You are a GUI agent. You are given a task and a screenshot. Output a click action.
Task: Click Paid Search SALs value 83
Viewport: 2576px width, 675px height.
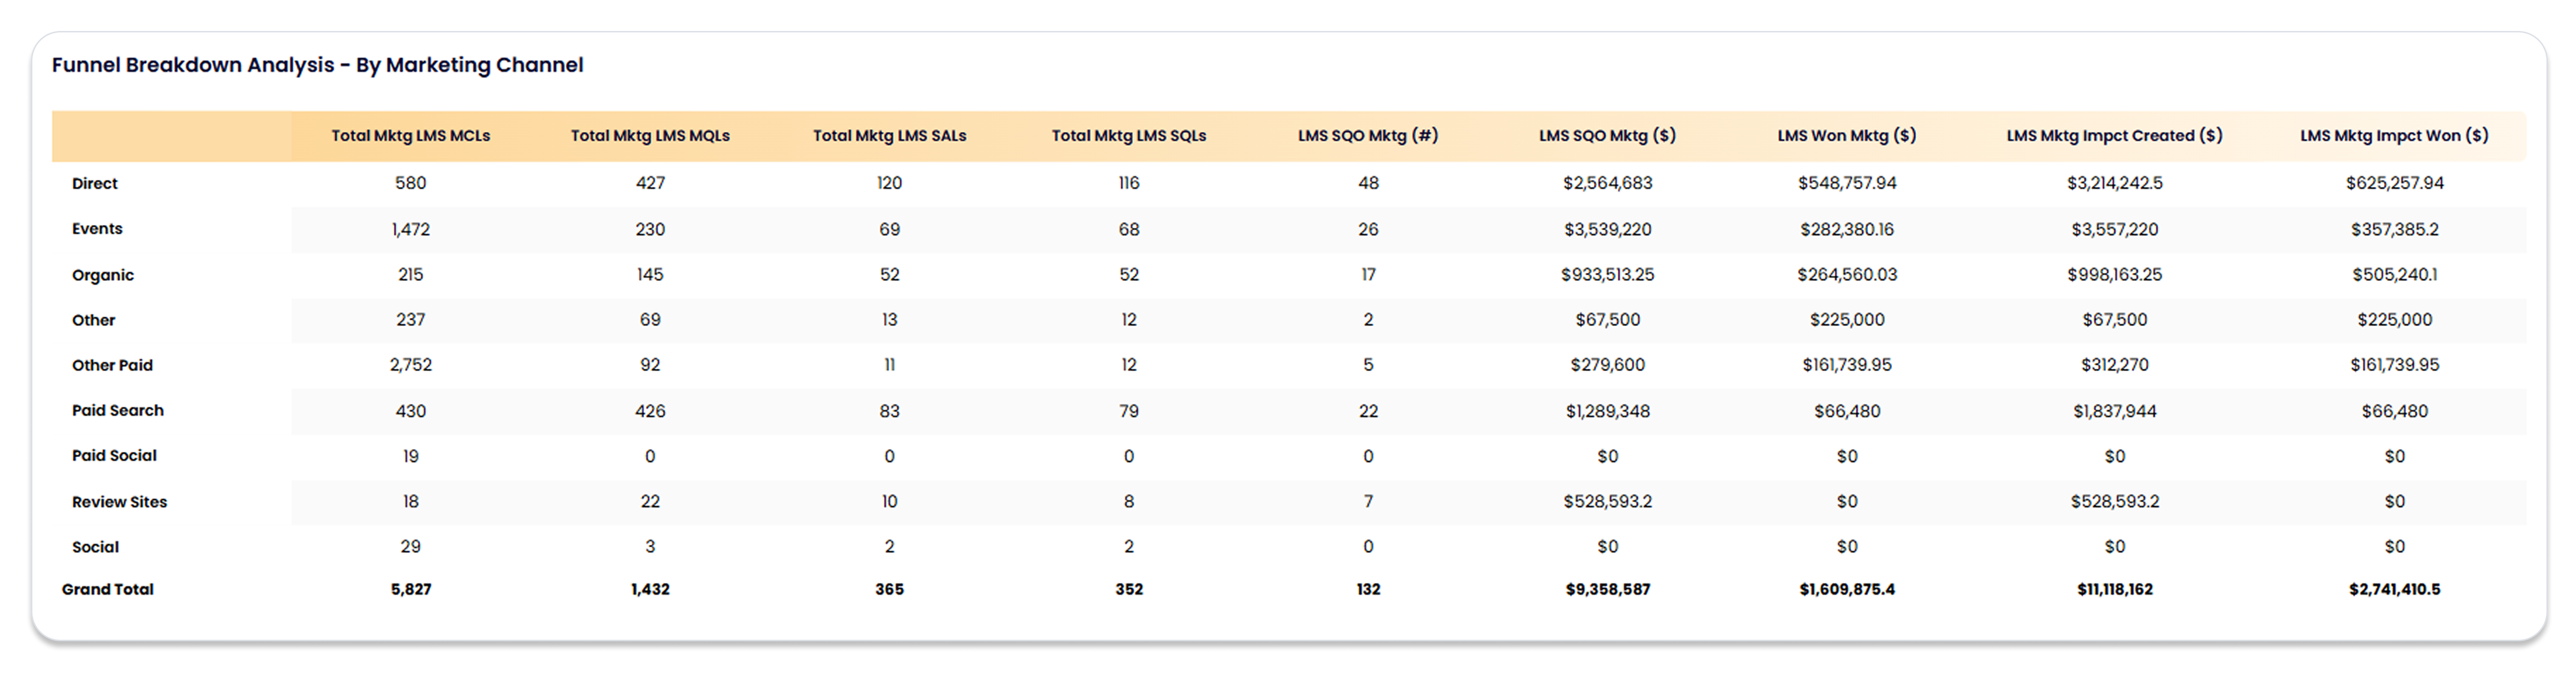point(889,411)
